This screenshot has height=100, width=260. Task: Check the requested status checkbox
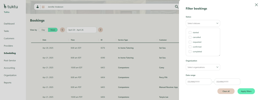pyautogui.click(x=190, y=42)
